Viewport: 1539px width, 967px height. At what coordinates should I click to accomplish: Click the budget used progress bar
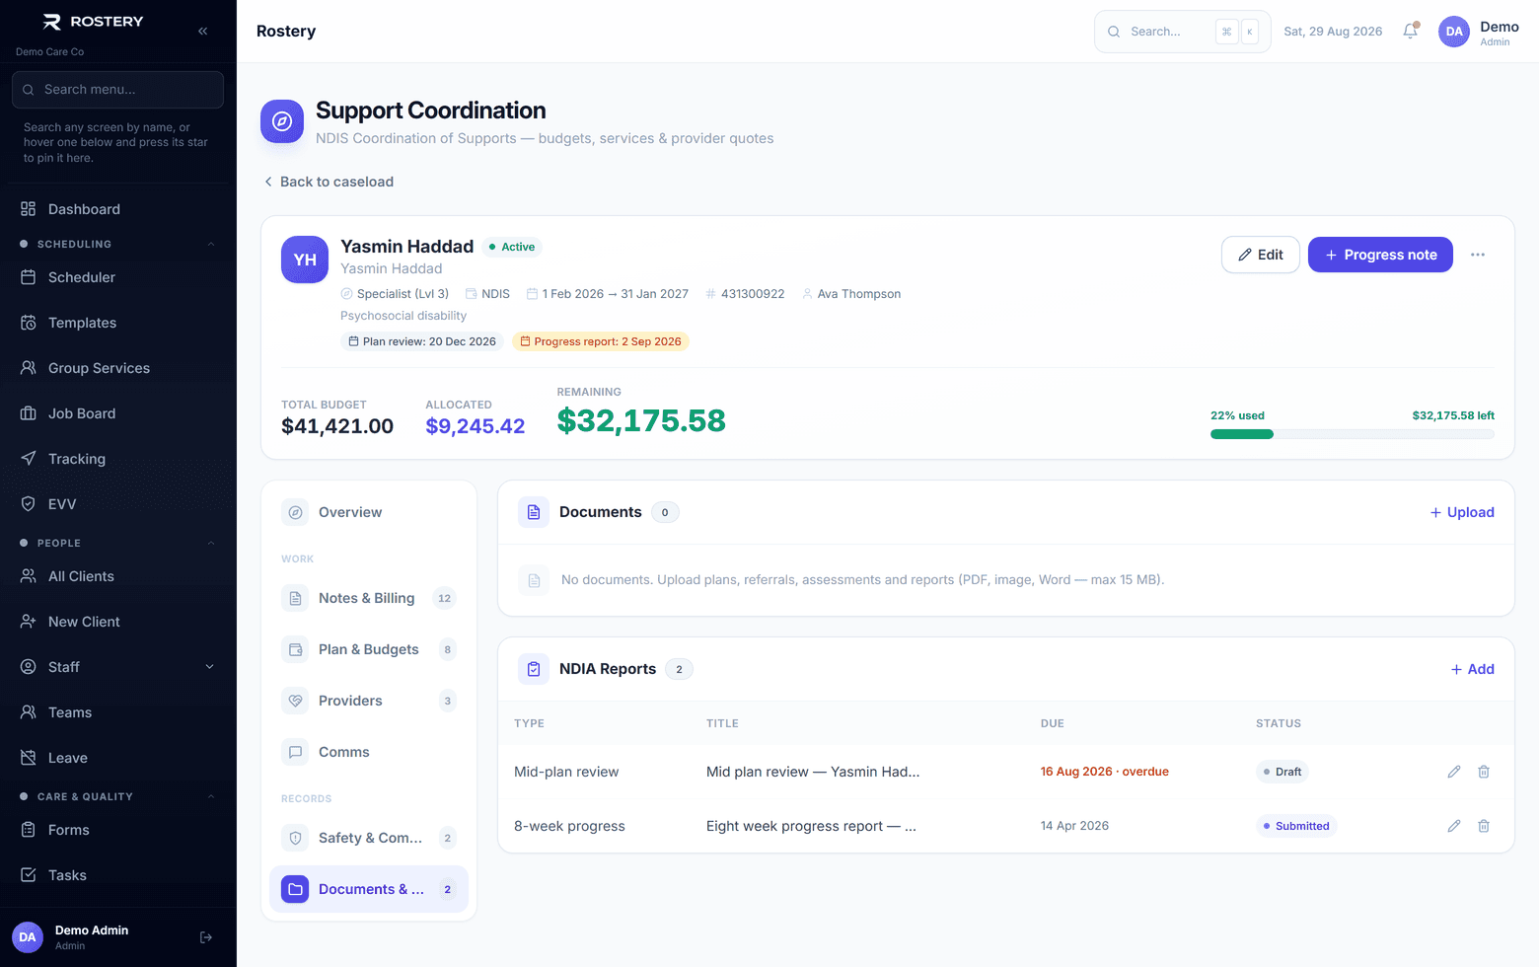(1353, 434)
